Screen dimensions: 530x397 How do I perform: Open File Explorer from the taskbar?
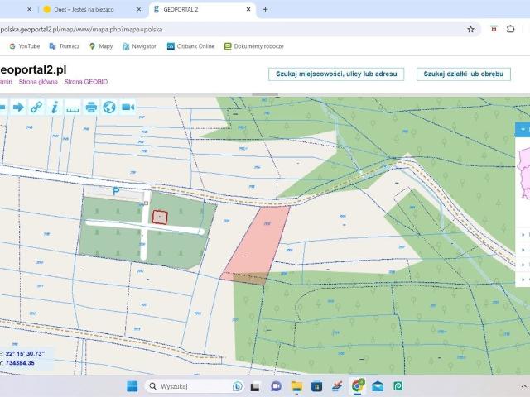pyautogui.click(x=296, y=386)
